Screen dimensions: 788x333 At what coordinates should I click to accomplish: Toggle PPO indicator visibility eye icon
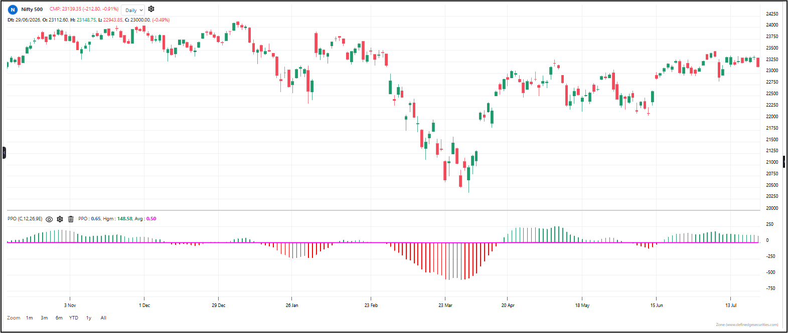49,219
